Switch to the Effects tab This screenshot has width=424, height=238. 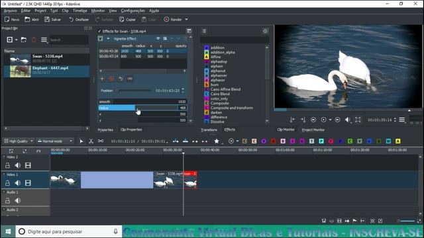tap(230, 130)
